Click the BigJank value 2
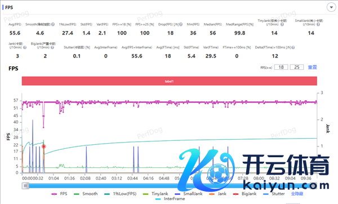338x204 pixels. 45,56
